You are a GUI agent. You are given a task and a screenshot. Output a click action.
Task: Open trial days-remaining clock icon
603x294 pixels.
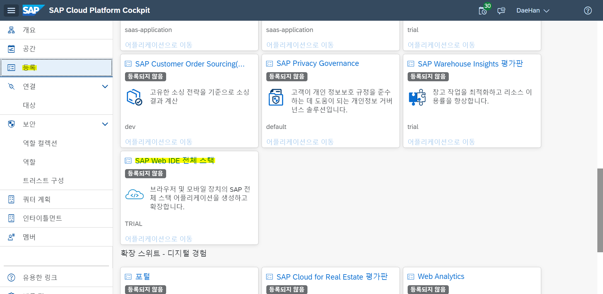(483, 11)
